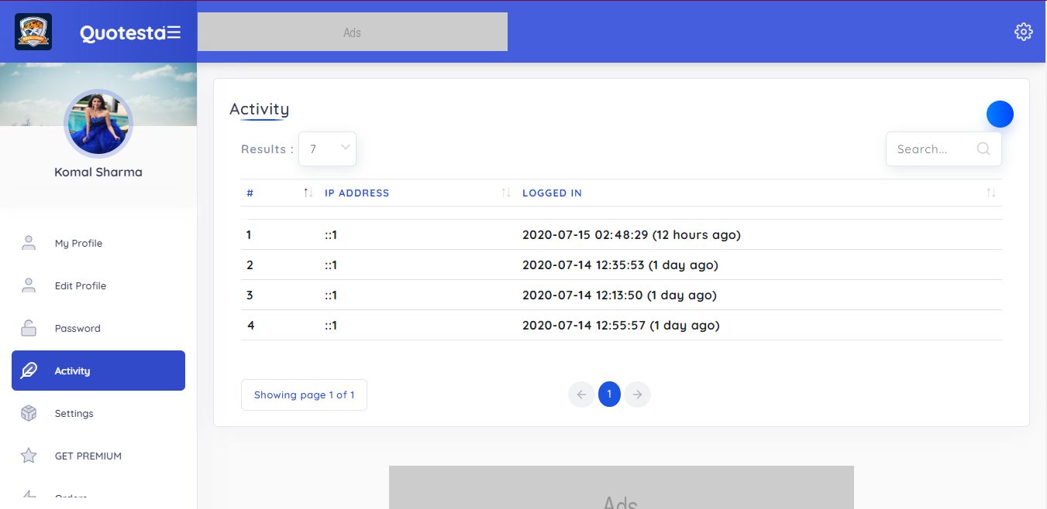Click the blue circle at card's top right
The height and width of the screenshot is (509, 1047).
pyautogui.click(x=1000, y=114)
